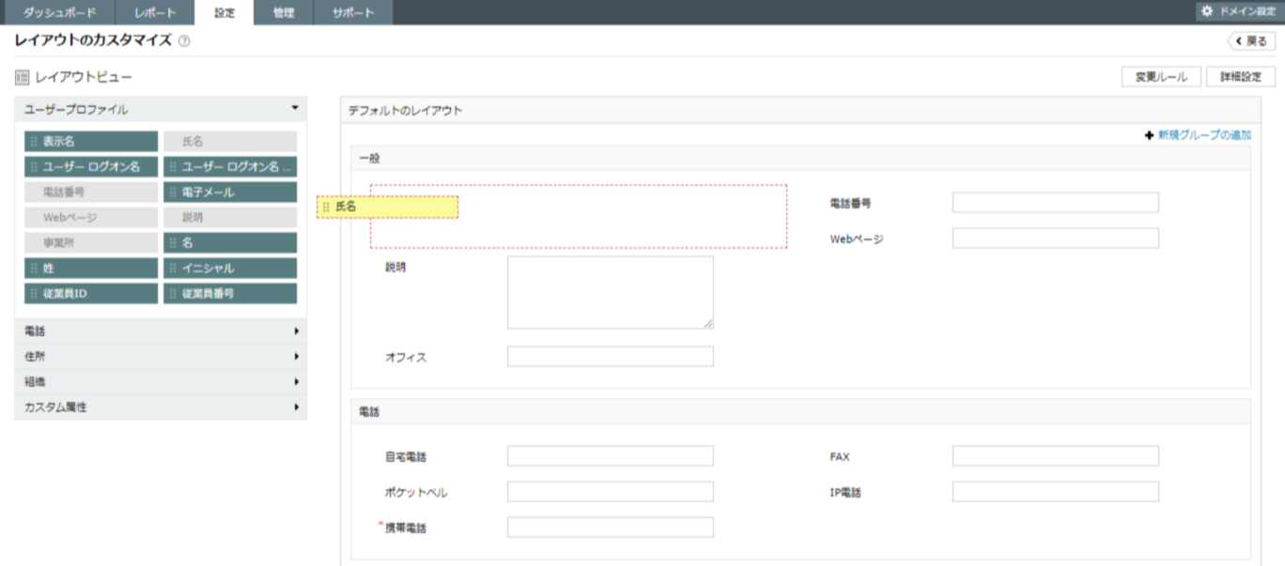Screen dimensions: 1285x566
Task: Click the 説明 text area
Action: pyautogui.click(x=610, y=292)
